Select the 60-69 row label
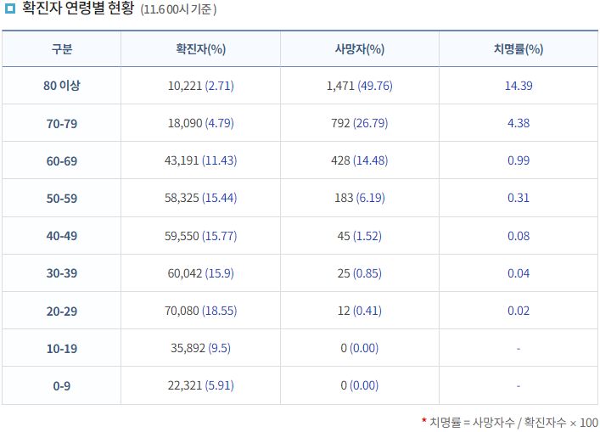 (62, 161)
